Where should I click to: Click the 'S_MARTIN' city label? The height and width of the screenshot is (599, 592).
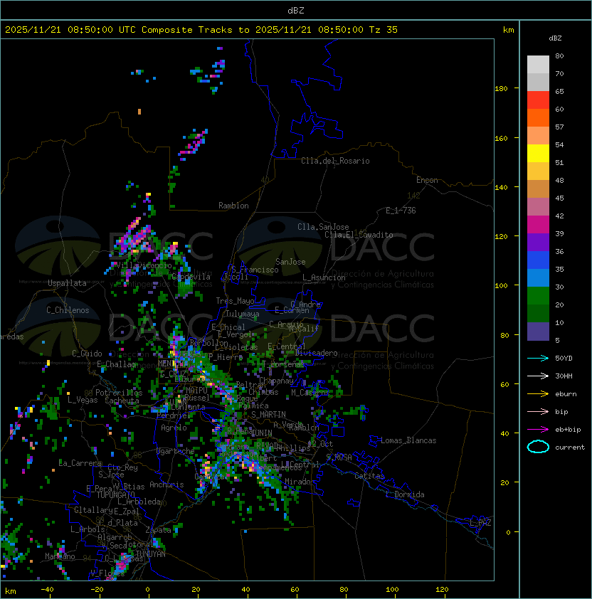[268, 415]
